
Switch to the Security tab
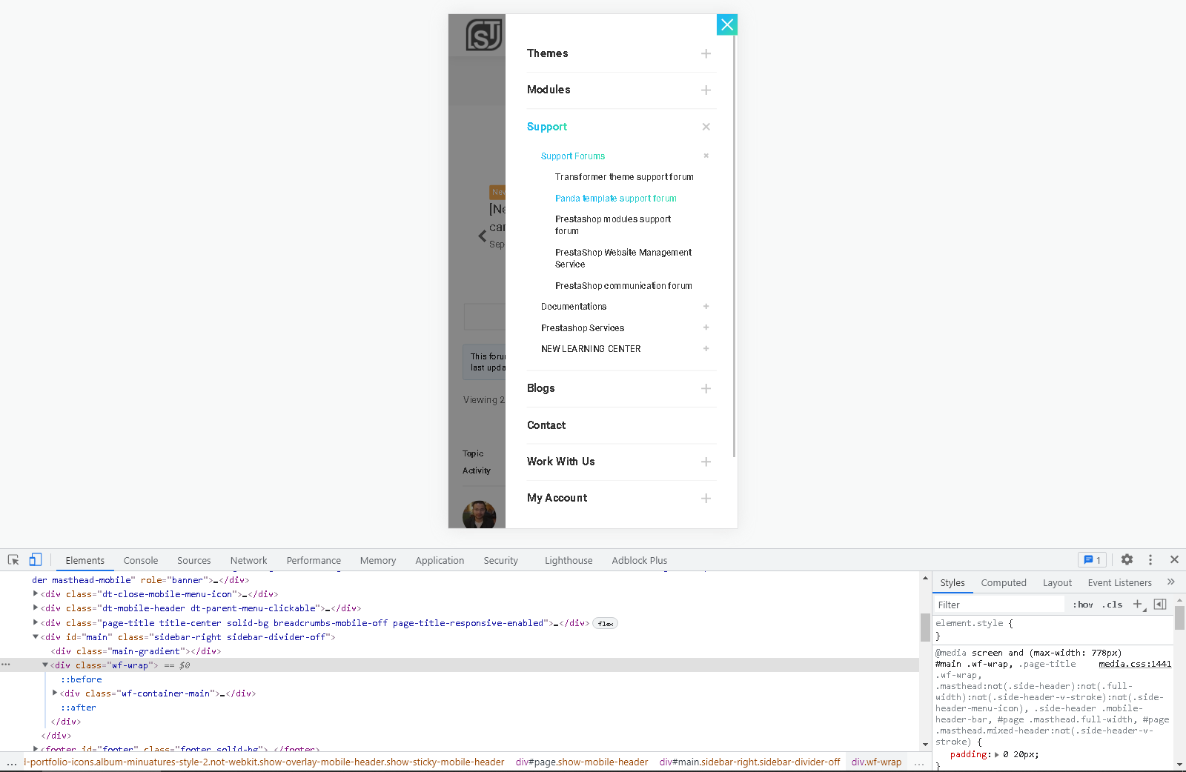tap(501, 561)
